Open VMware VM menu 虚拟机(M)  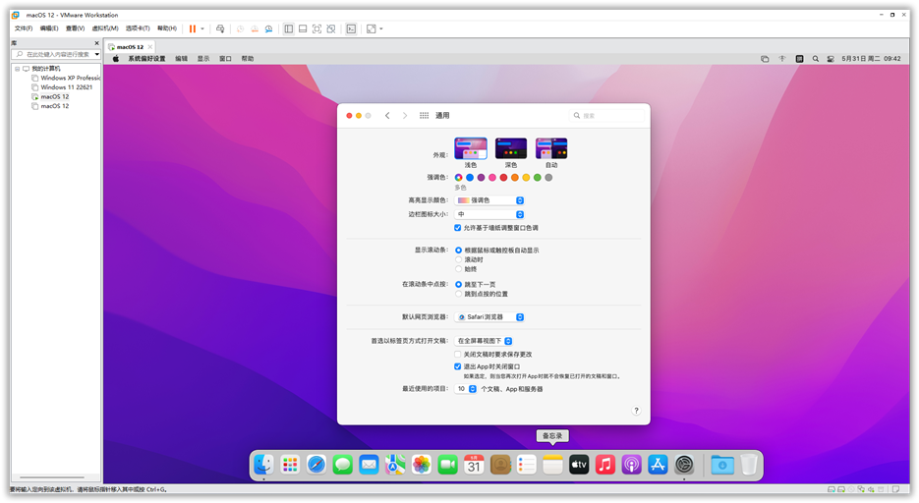pyautogui.click(x=105, y=28)
